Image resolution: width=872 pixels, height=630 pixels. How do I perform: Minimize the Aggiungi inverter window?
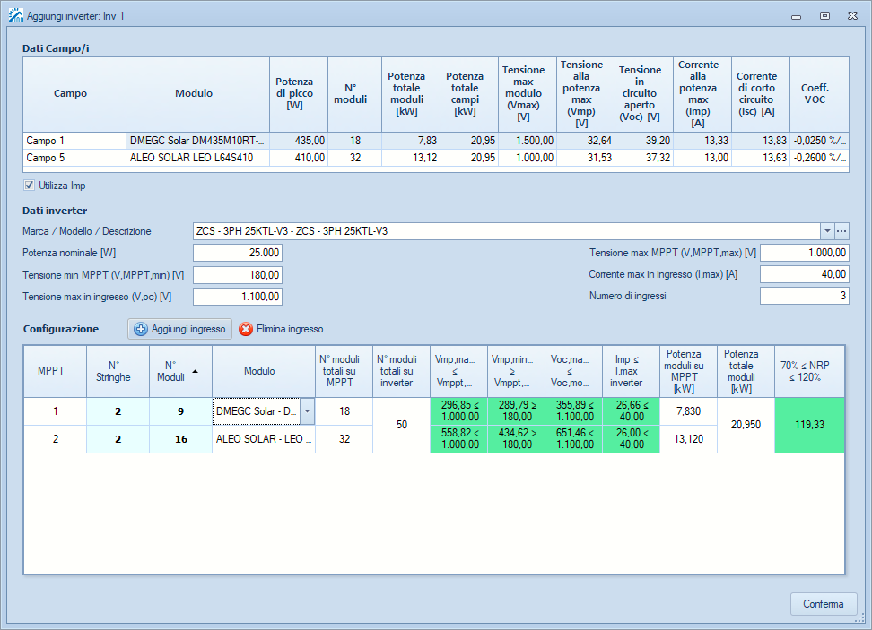click(x=795, y=15)
